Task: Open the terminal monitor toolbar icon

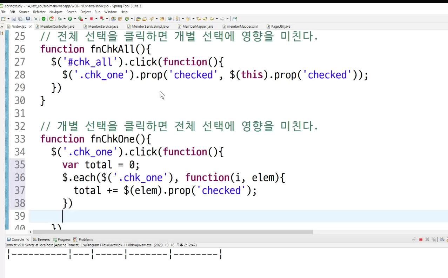Action: click(28, 19)
